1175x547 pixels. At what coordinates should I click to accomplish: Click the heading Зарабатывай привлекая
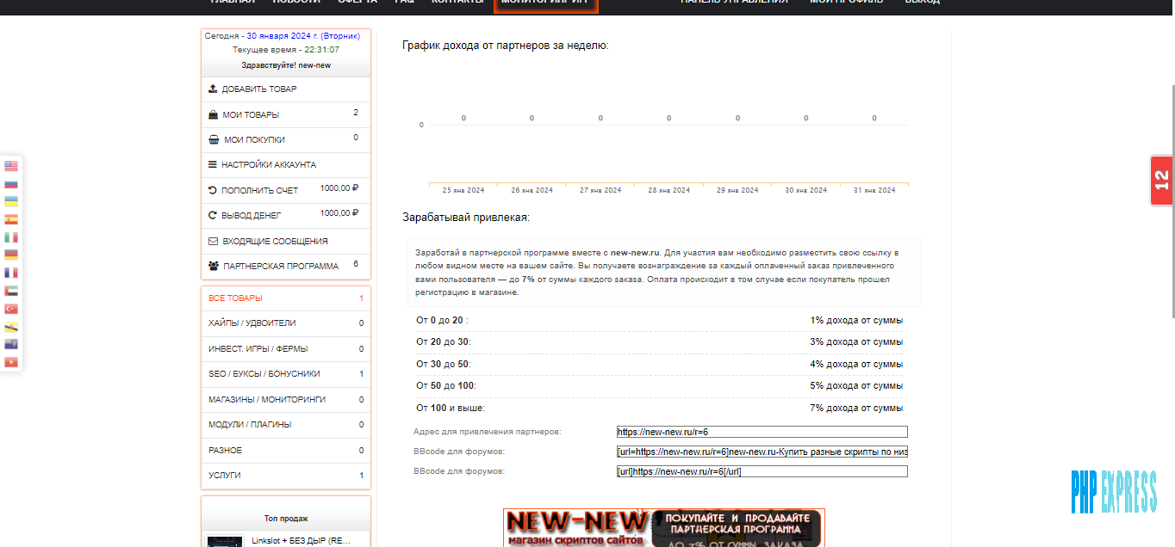[x=466, y=218]
